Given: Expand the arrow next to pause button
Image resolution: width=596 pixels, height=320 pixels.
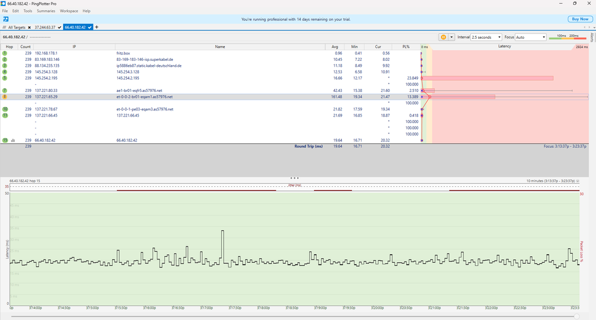Looking at the screenshot, I should click(x=452, y=37).
